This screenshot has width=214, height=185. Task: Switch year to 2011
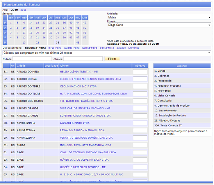[x=23, y=10]
